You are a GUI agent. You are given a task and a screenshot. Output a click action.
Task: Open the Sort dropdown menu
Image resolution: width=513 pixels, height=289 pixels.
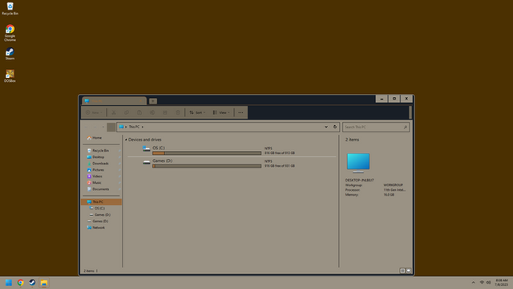[197, 112]
